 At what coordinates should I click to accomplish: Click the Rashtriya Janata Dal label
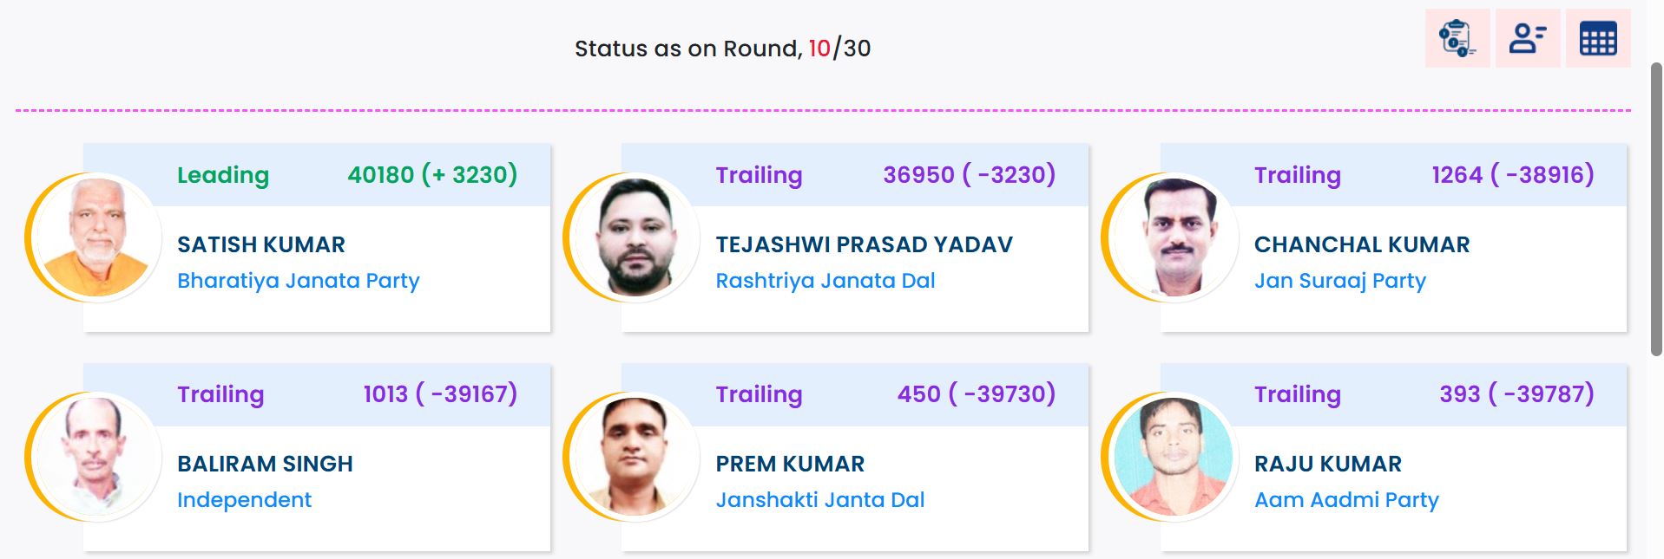825,281
